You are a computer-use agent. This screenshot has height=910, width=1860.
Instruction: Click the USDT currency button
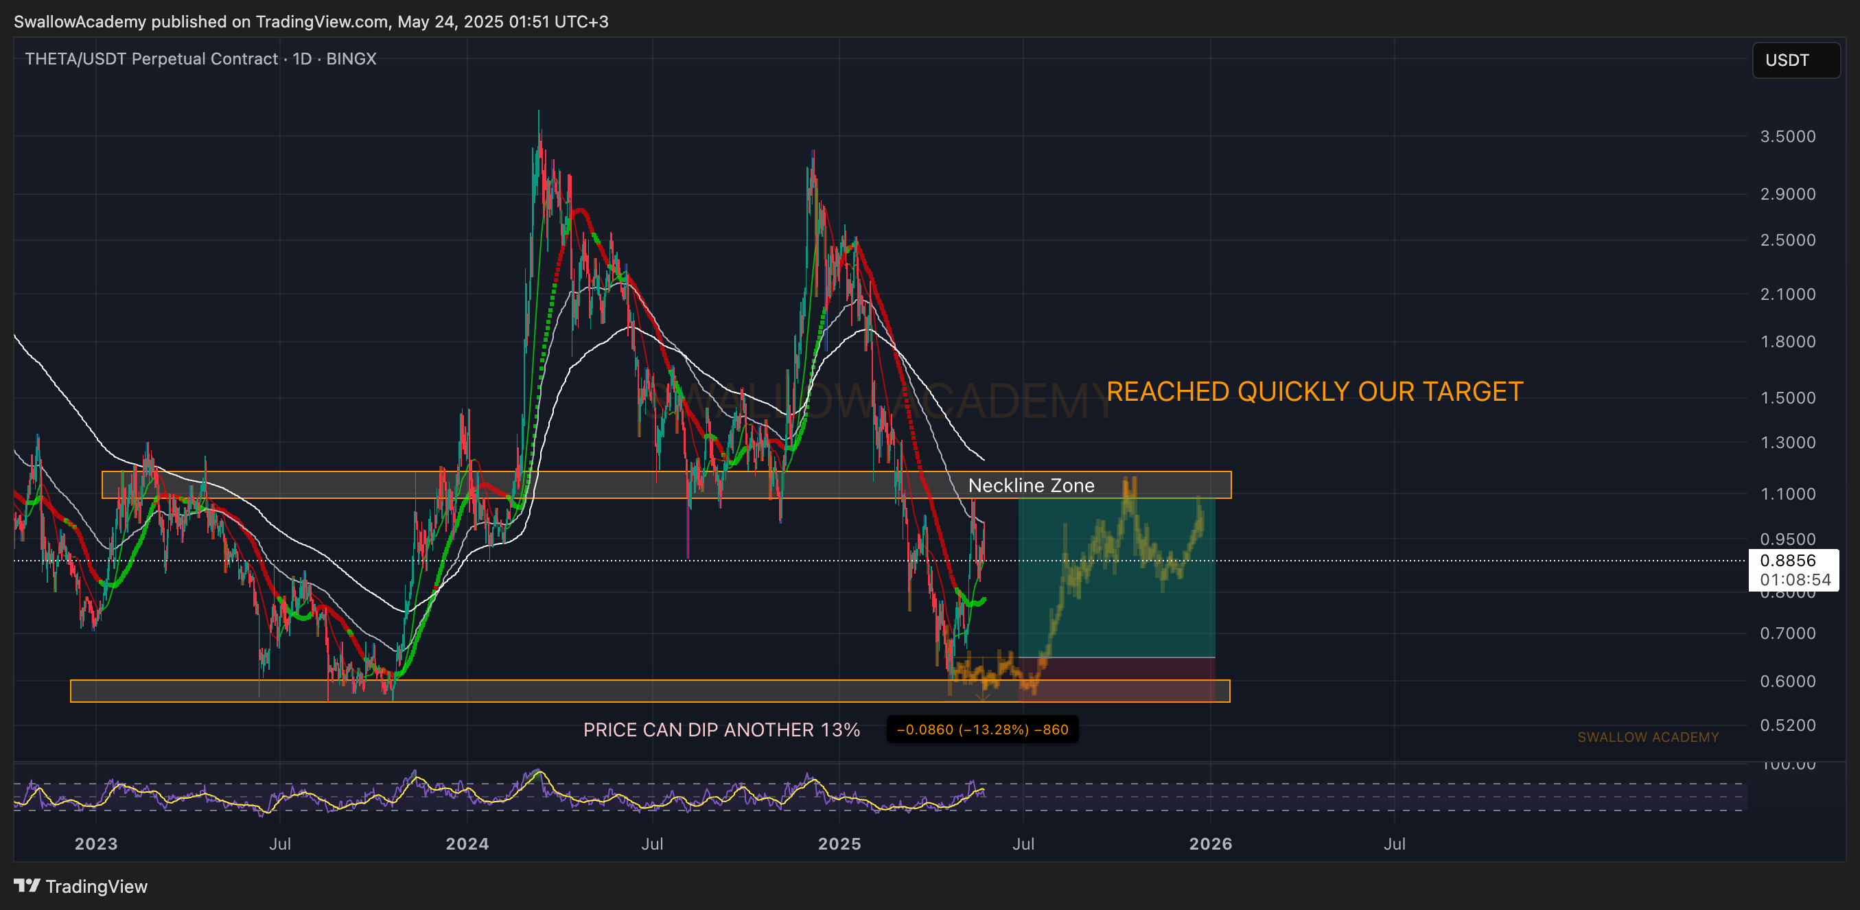1795,60
